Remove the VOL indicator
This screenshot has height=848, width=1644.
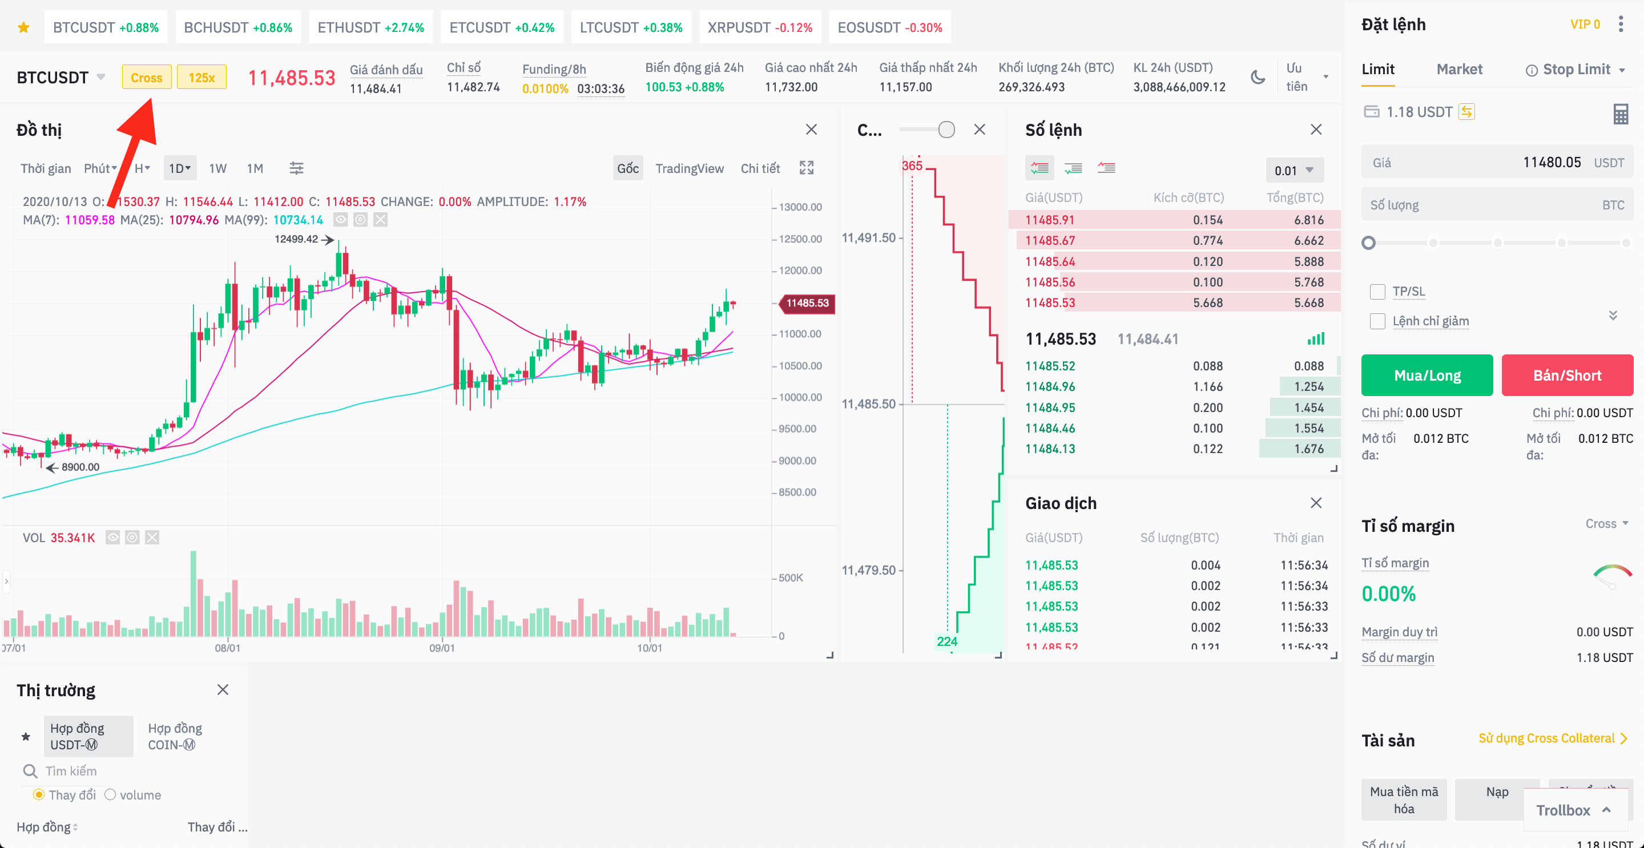point(152,537)
